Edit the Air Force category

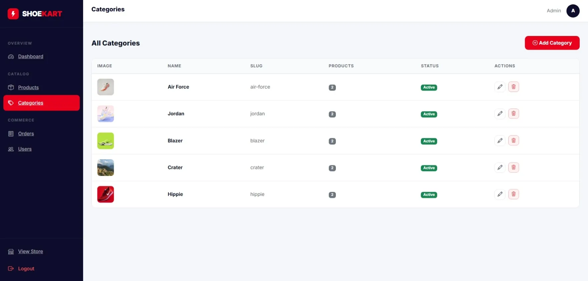click(x=500, y=87)
